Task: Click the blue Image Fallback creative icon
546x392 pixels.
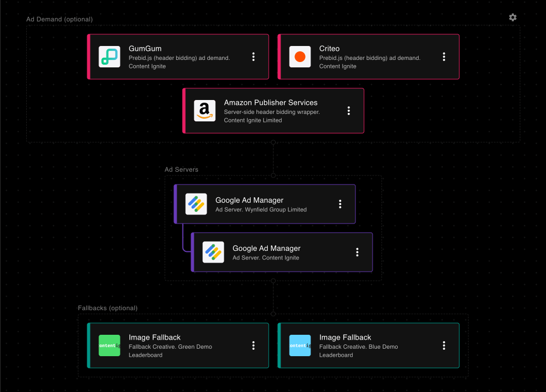Action: [300, 345]
